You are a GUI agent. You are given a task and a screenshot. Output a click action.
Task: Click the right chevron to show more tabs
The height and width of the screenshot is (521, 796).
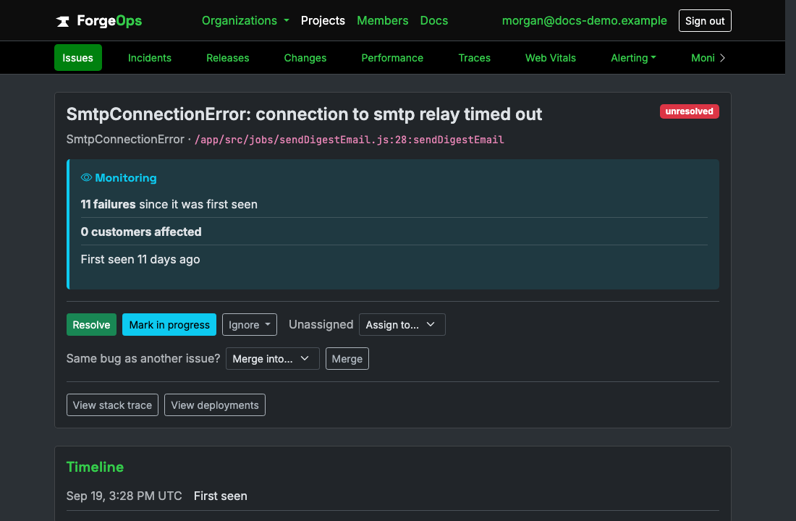click(x=722, y=58)
